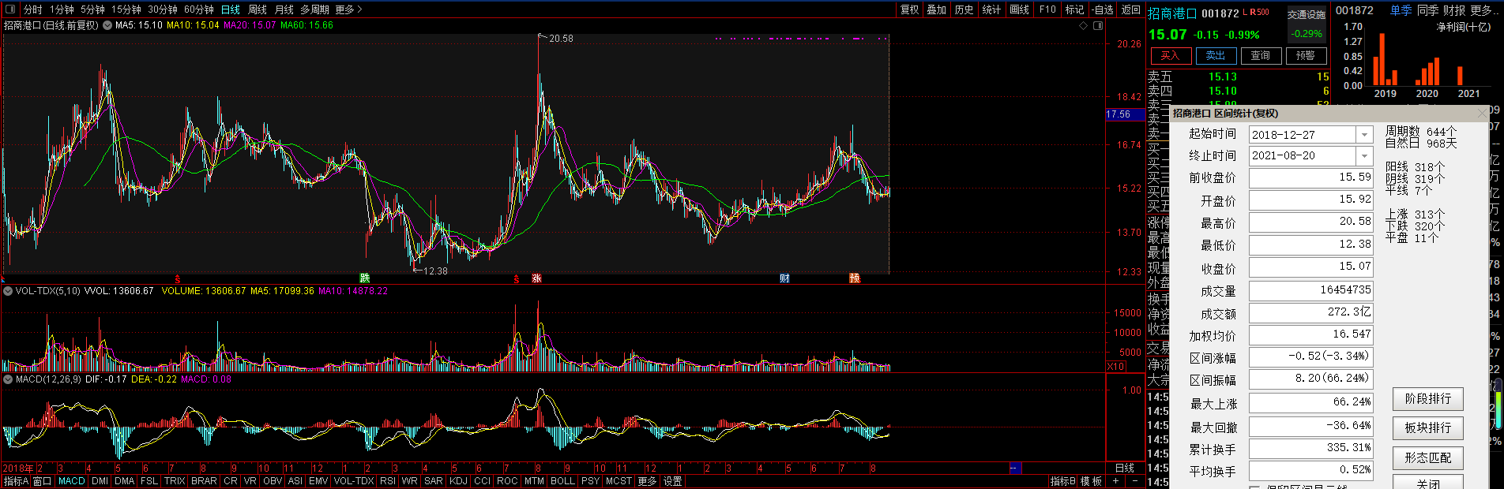Switch to 月线 period

284,9
